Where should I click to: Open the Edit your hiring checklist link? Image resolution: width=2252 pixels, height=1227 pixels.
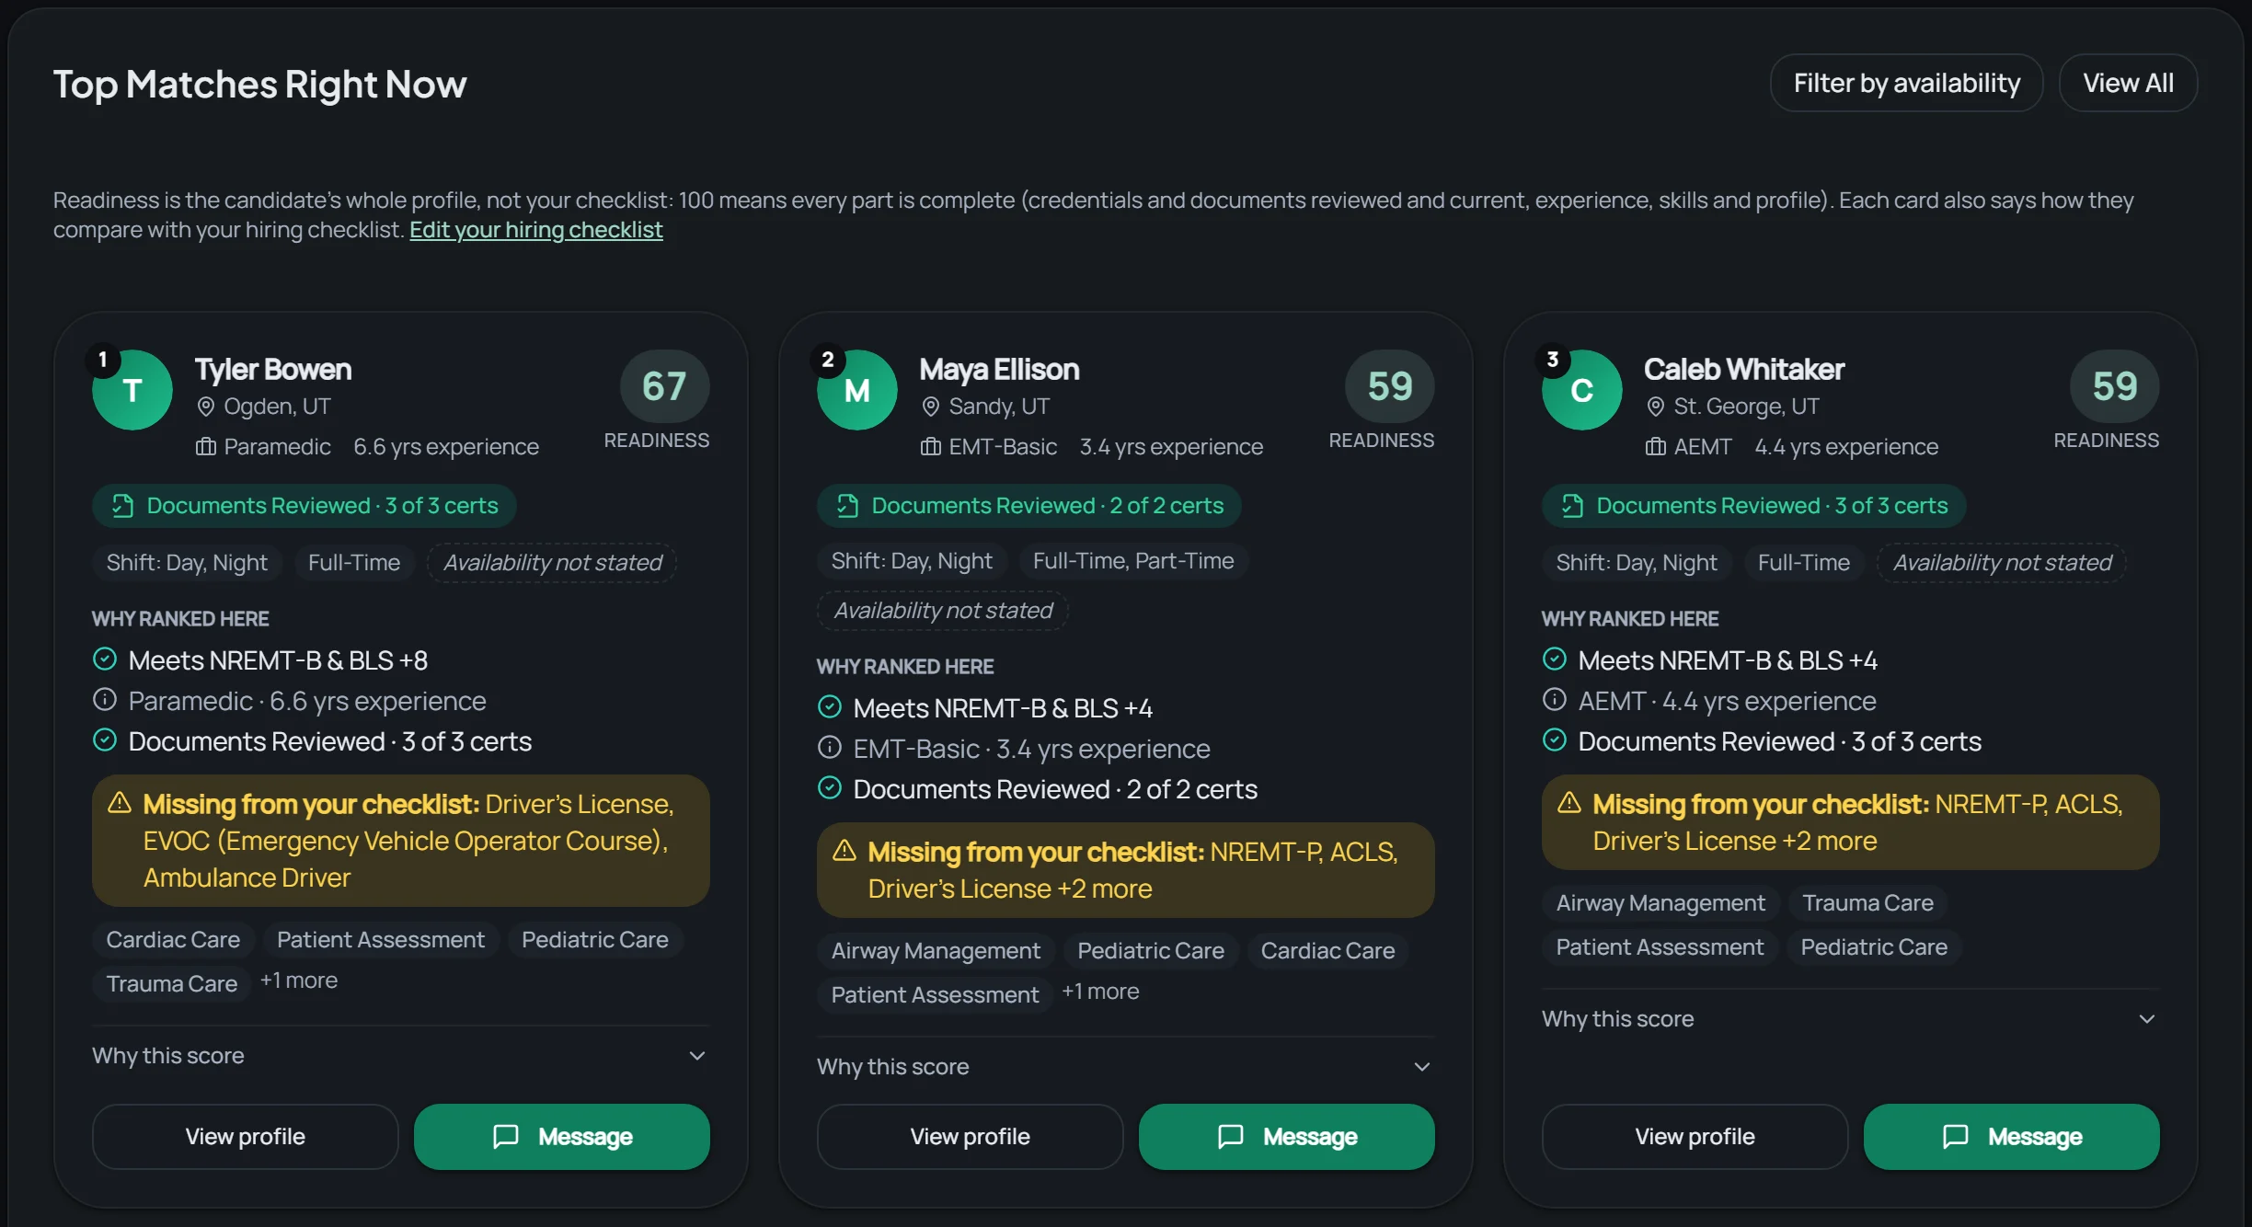(535, 230)
